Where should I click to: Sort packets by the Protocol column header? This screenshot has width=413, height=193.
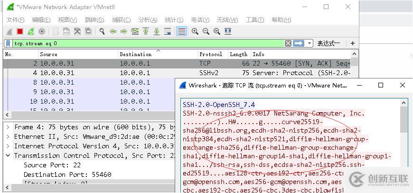coord(213,54)
